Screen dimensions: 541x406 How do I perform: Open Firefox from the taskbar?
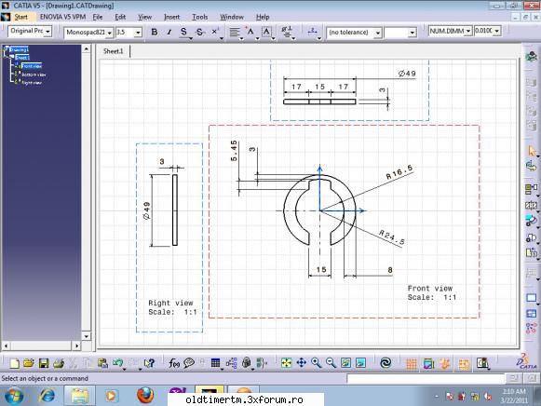point(145,396)
